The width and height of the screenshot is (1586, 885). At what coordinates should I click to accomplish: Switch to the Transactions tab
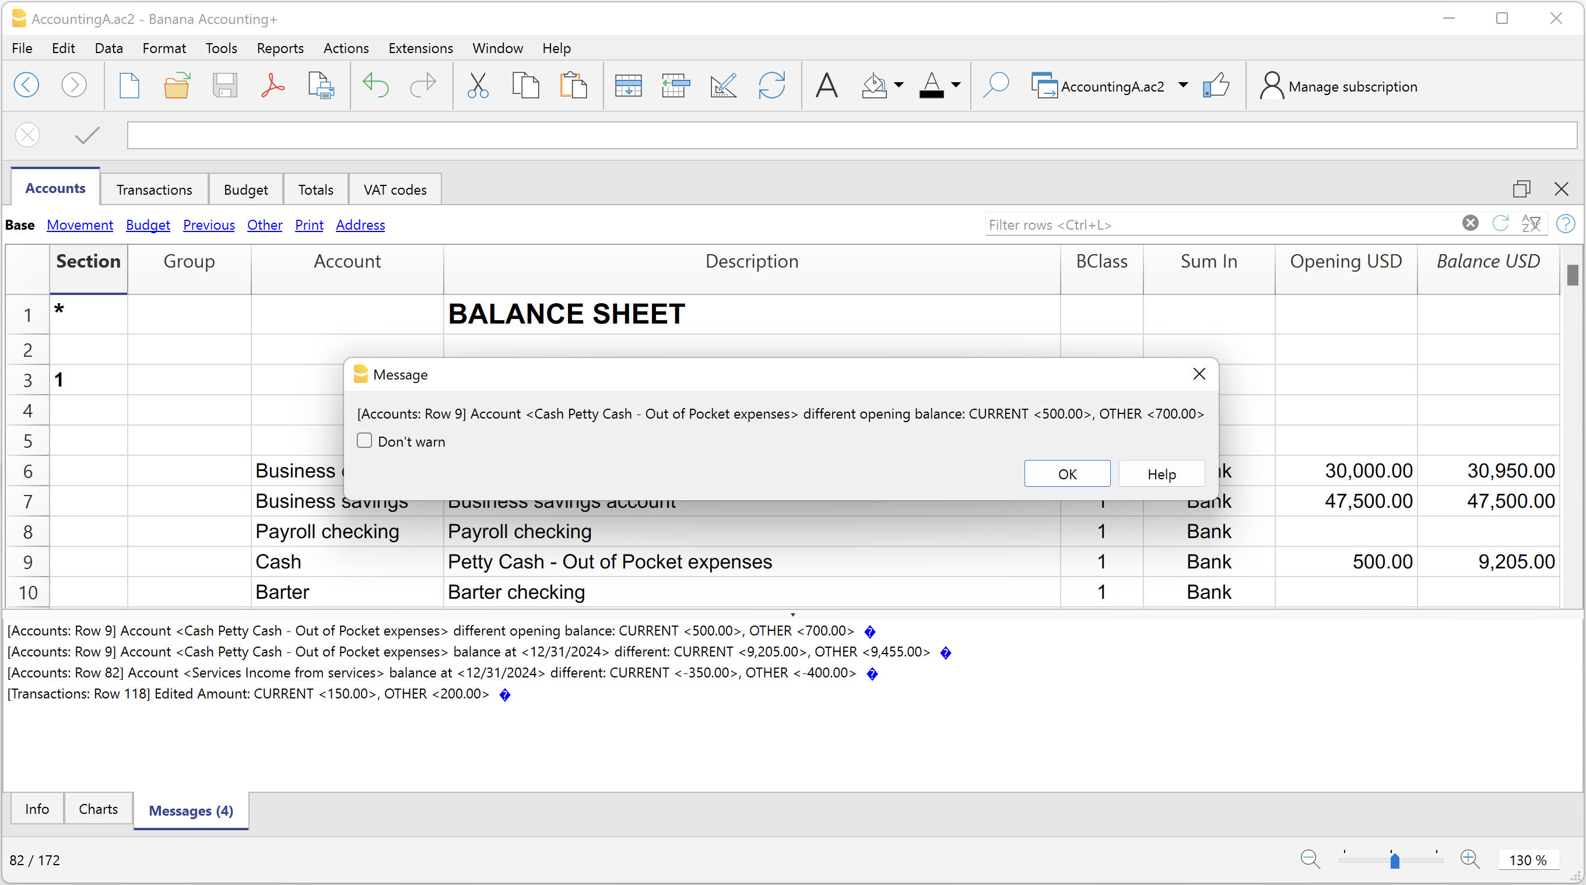[x=154, y=189]
